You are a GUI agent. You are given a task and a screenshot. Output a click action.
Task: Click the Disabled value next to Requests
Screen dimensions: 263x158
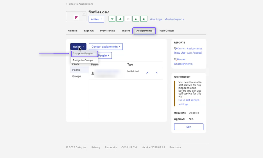194,113
